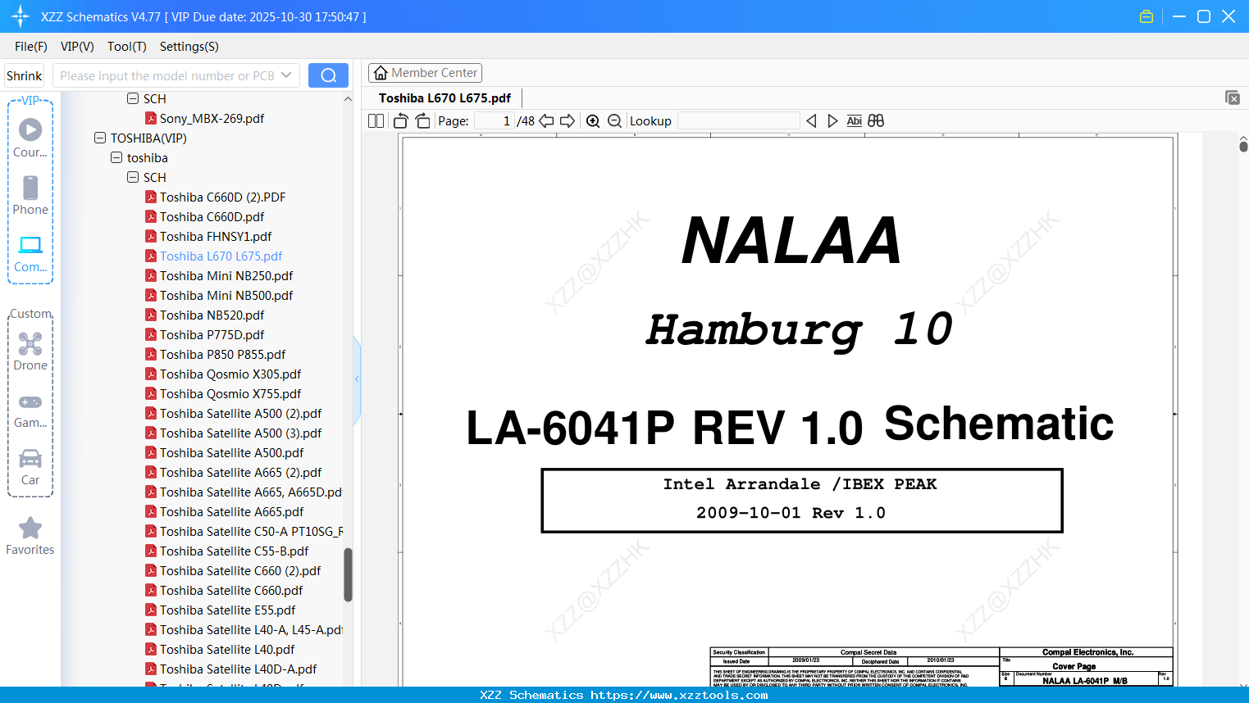Screen dimensions: 1249x703
Task: Rotate the page counterclockwise
Action: tap(401, 121)
